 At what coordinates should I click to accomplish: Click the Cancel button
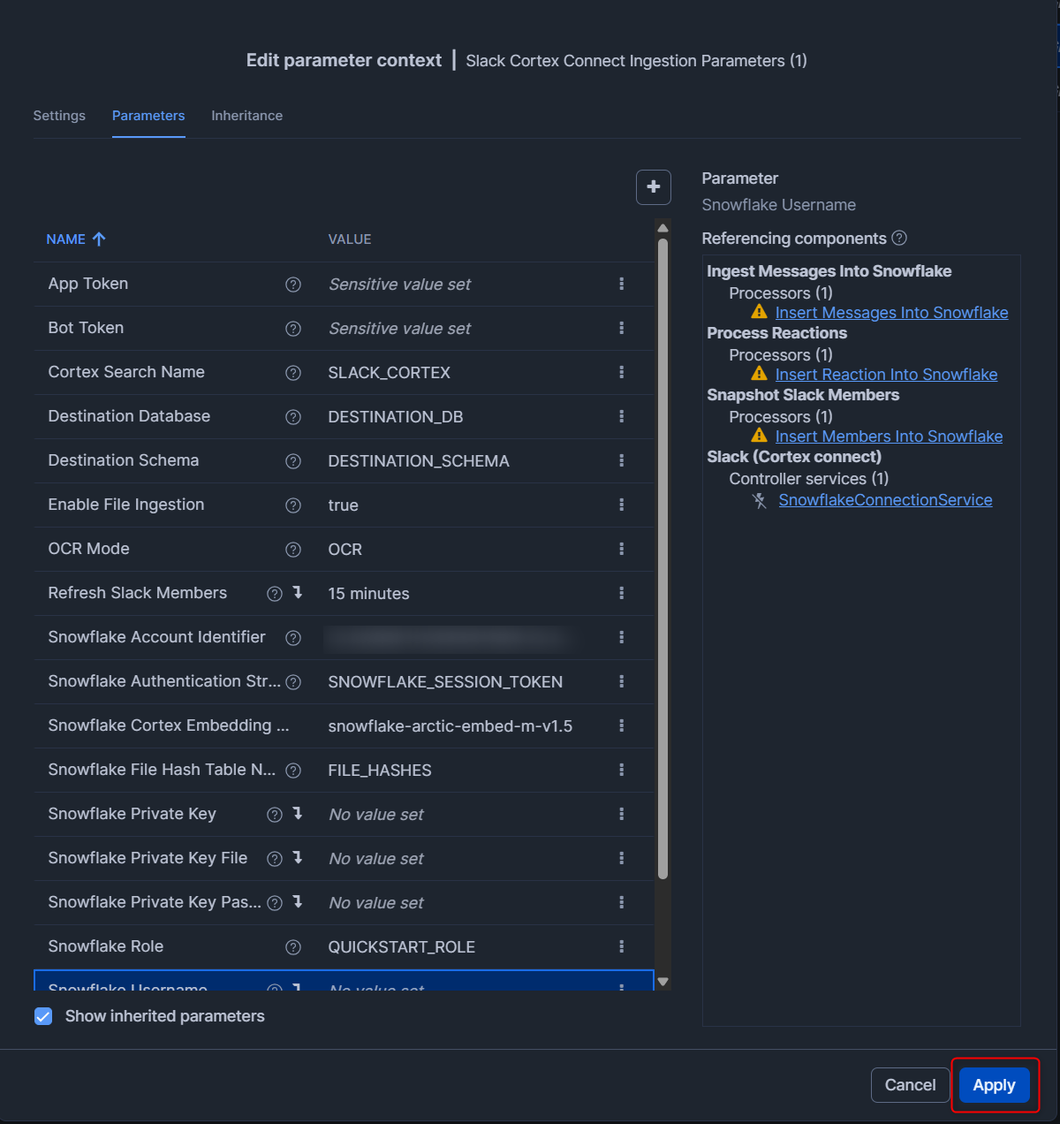pos(910,1085)
